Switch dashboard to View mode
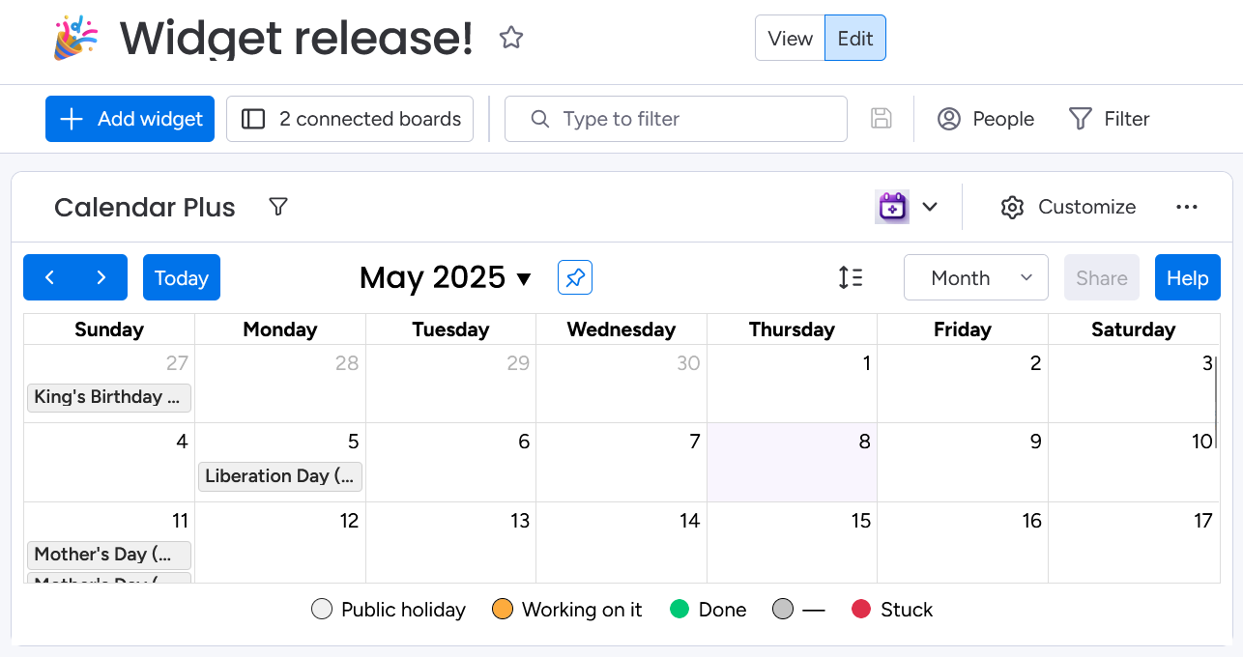This screenshot has width=1243, height=657. pos(790,39)
